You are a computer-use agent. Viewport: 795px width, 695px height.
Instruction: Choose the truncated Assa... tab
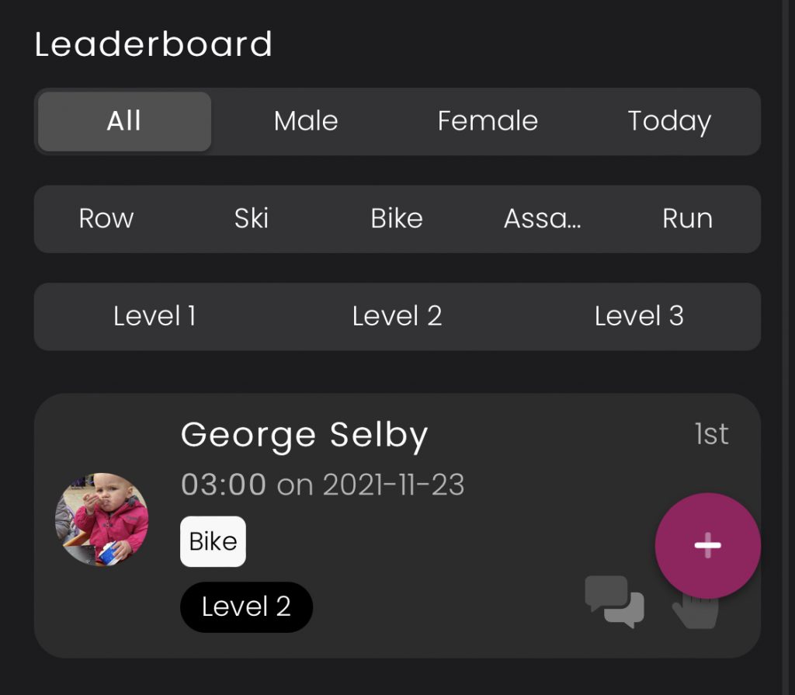click(x=543, y=219)
